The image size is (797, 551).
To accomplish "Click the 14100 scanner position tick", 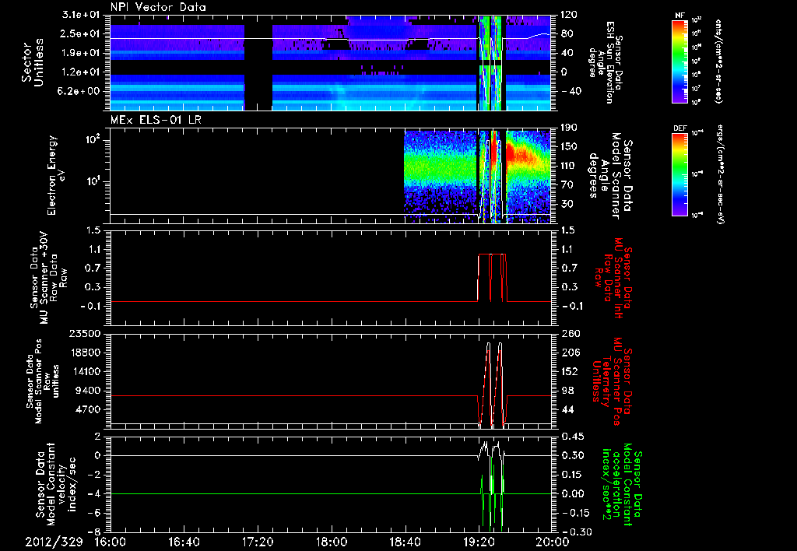I will click(85, 371).
